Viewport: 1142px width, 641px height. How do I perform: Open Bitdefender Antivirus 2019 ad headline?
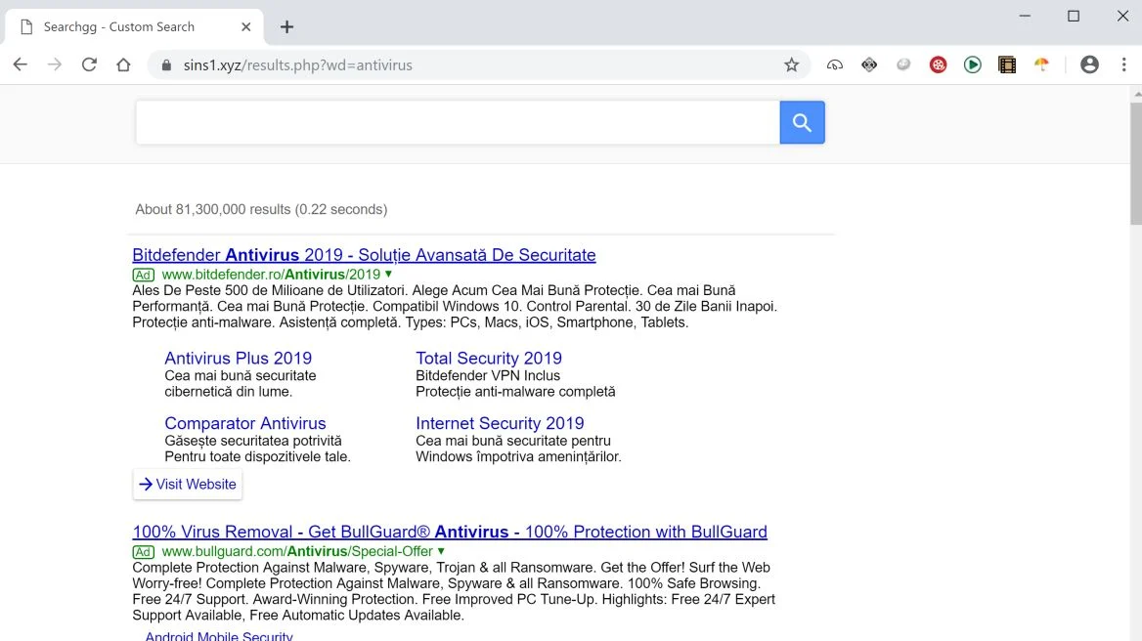(364, 255)
